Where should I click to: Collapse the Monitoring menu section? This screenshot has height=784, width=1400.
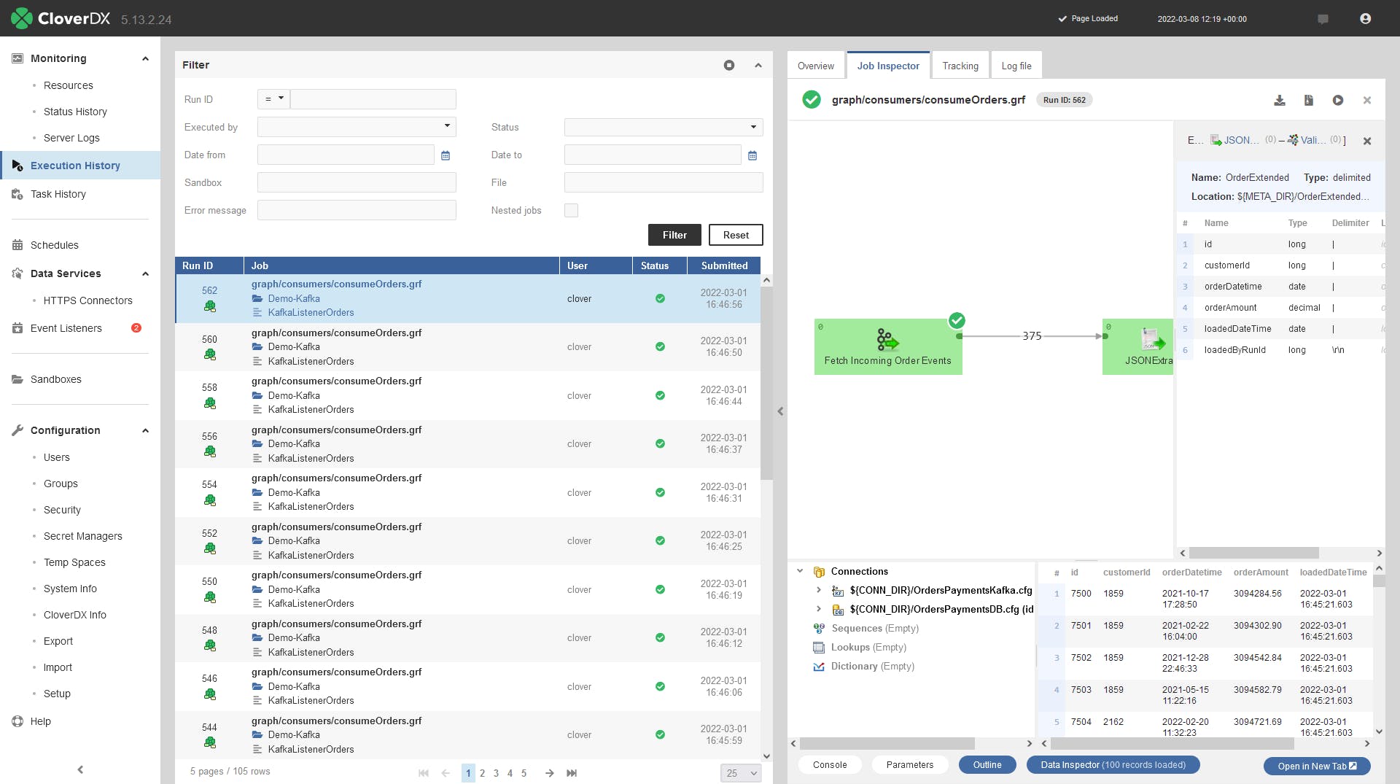pos(145,58)
